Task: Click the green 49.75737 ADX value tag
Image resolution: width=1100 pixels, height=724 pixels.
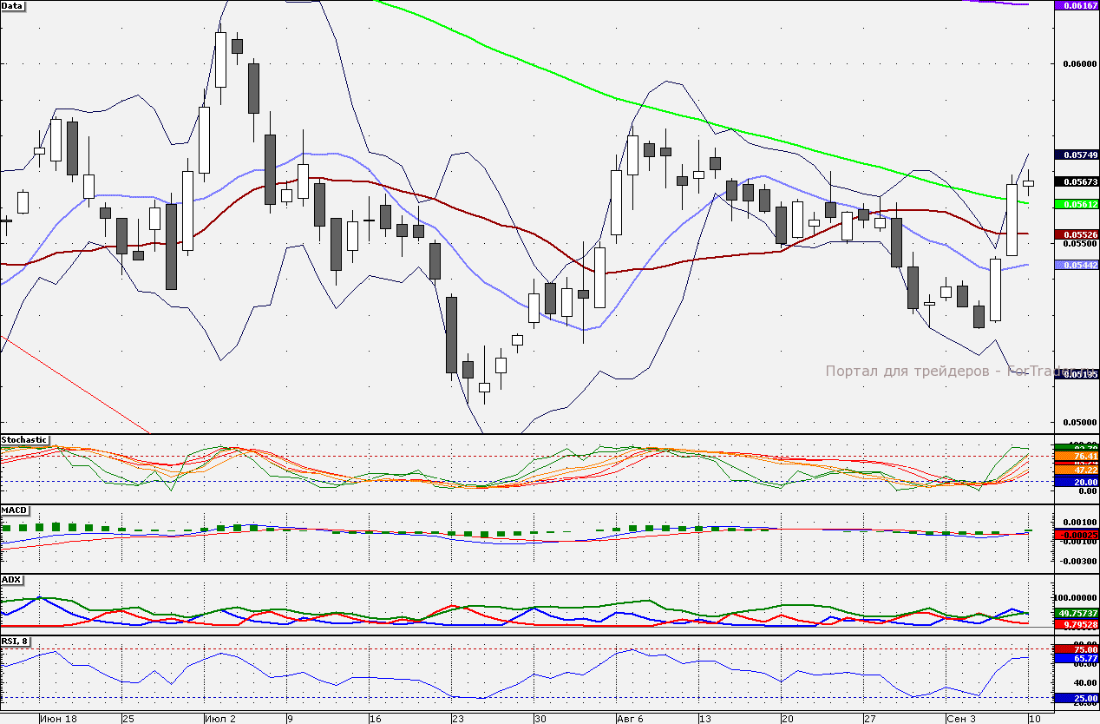Action: coord(1076,614)
